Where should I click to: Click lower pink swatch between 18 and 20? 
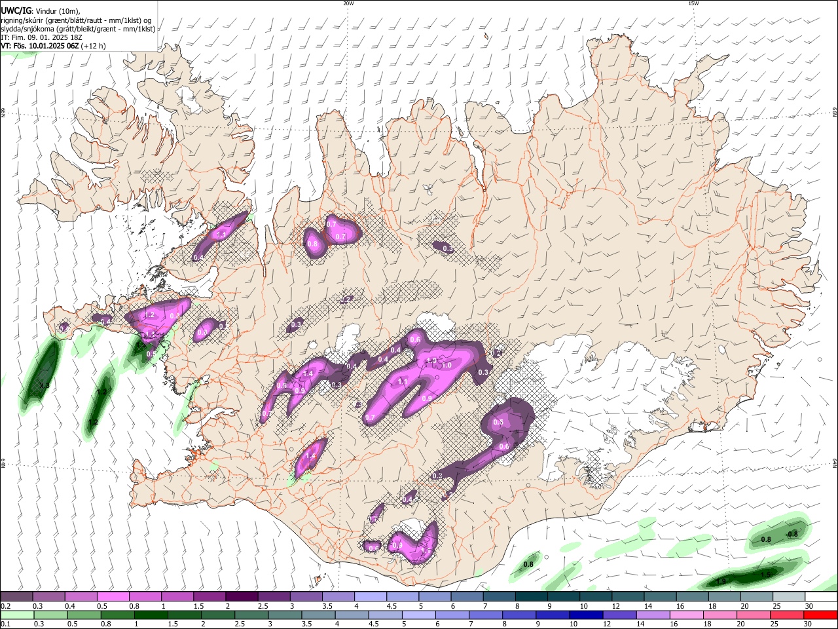pyautogui.click(x=720, y=615)
